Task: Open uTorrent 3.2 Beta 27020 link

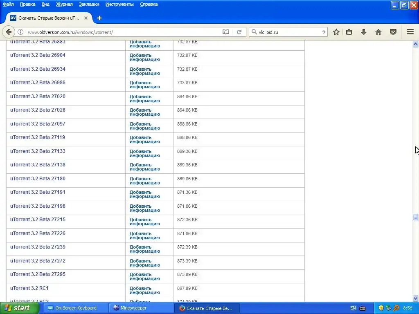Action: [x=38, y=96]
